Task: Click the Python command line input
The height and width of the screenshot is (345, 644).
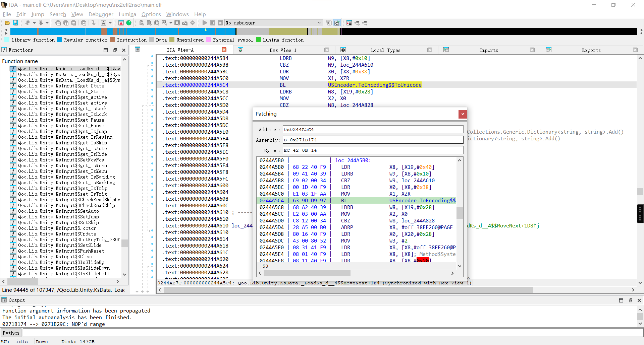Action: click(x=333, y=333)
